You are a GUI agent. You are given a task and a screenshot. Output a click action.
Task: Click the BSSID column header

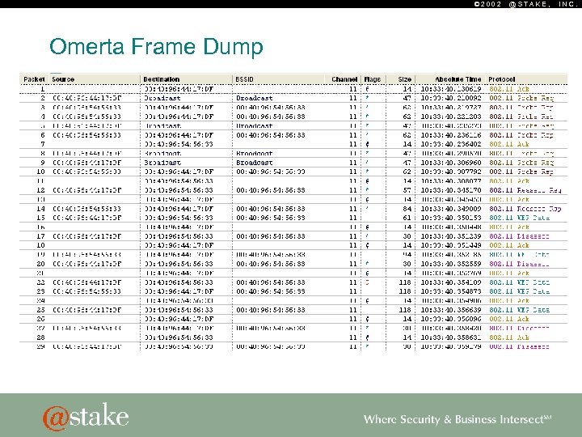[244, 79]
